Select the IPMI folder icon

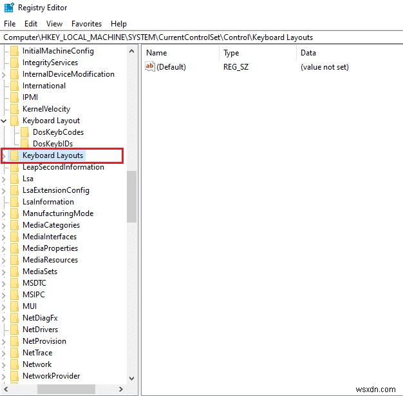14,97
